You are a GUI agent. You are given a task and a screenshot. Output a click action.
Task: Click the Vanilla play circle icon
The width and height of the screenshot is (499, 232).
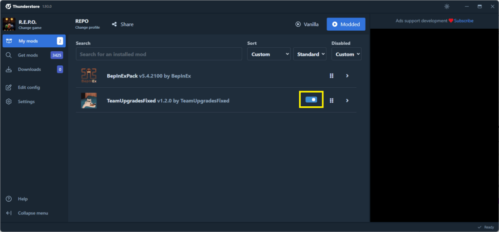298,24
